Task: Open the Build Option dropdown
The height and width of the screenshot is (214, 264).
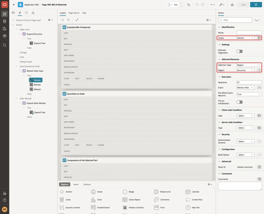Action: point(245,155)
